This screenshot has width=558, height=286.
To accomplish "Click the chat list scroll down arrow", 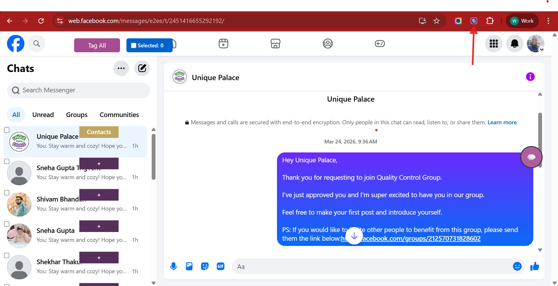I will pyautogui.click(x=153, y=283).
